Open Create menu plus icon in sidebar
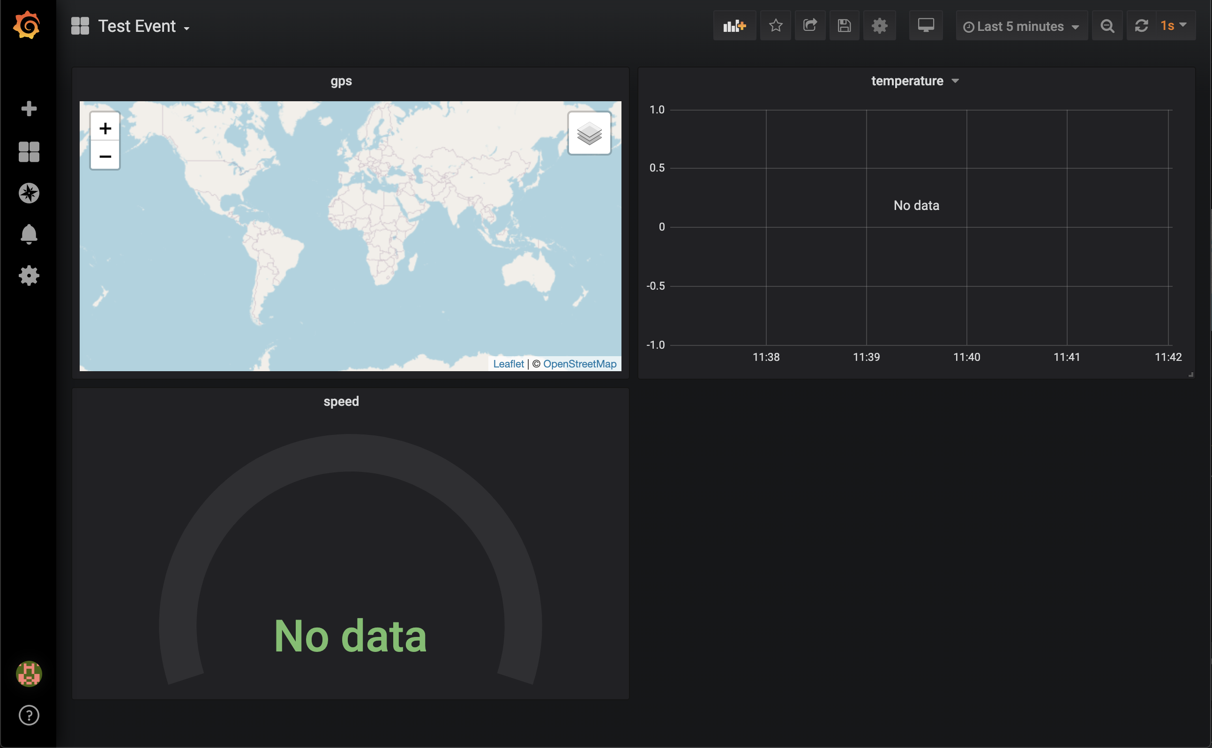 tap(29, 109)
